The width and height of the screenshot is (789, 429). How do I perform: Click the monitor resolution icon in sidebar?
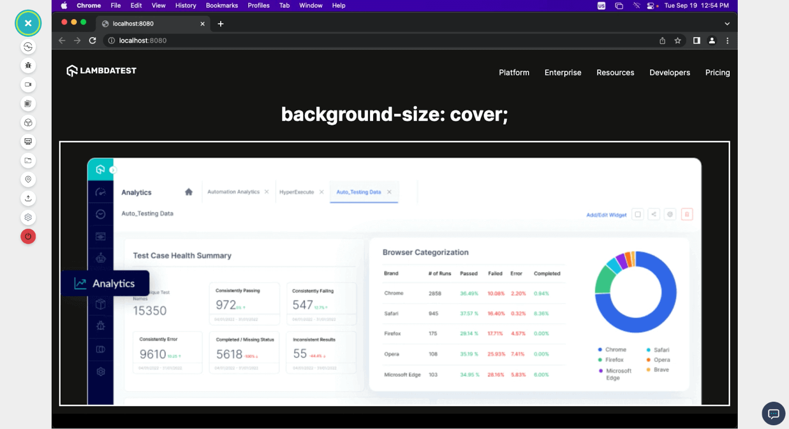coord(28,142)
